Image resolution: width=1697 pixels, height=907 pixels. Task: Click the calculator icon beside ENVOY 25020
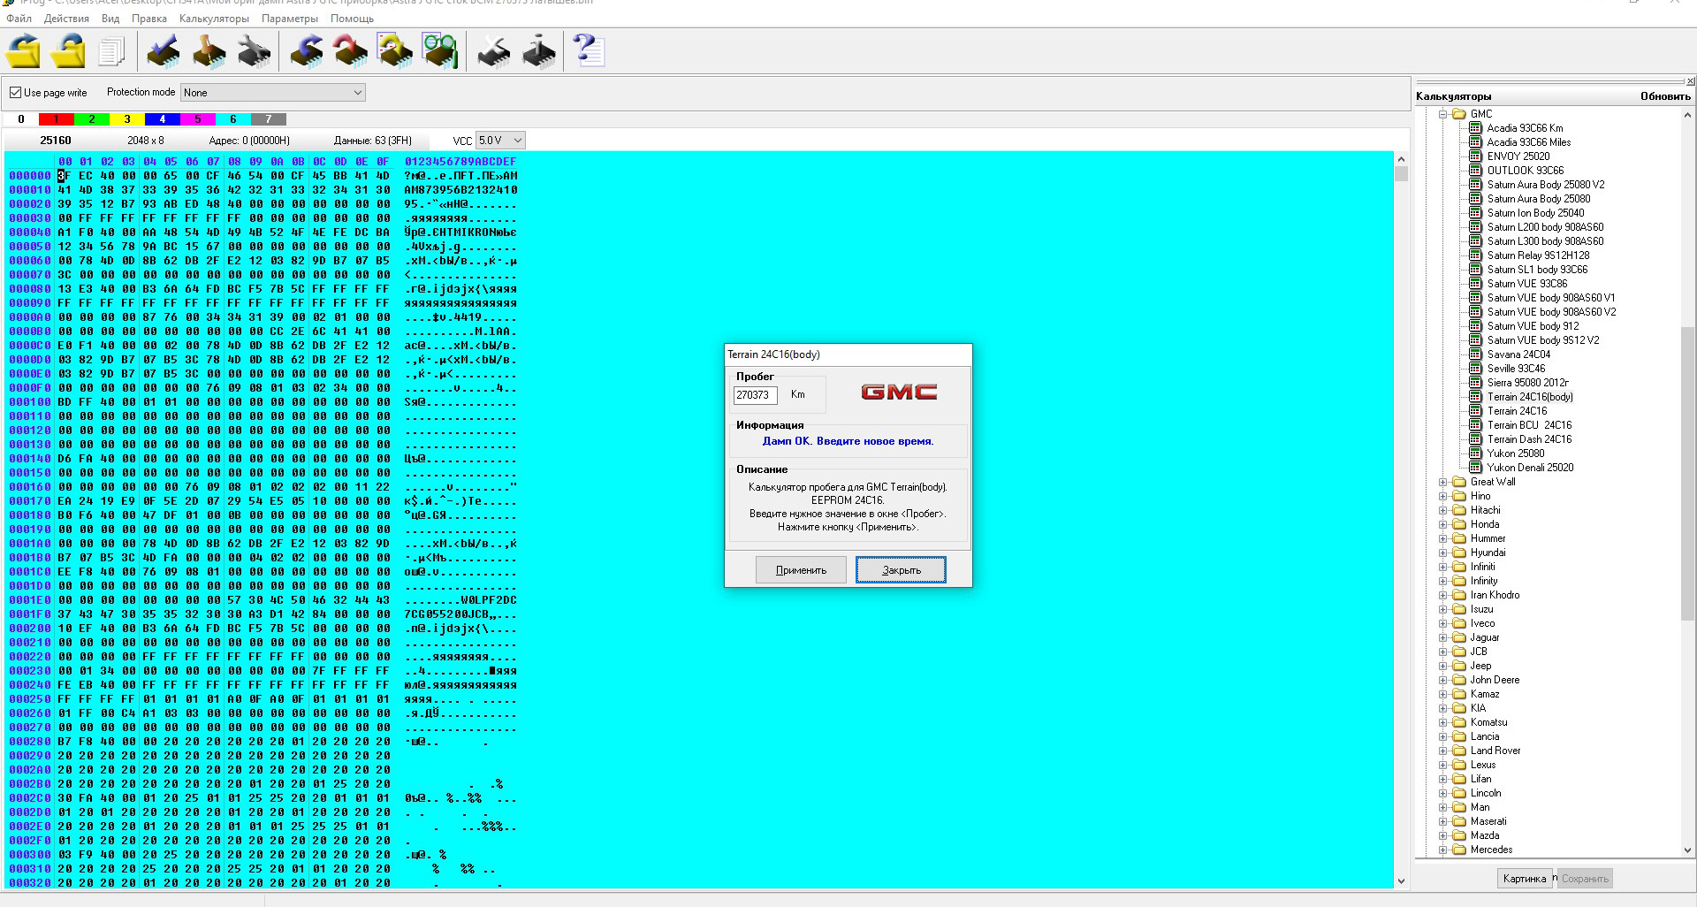point(1475,156)
